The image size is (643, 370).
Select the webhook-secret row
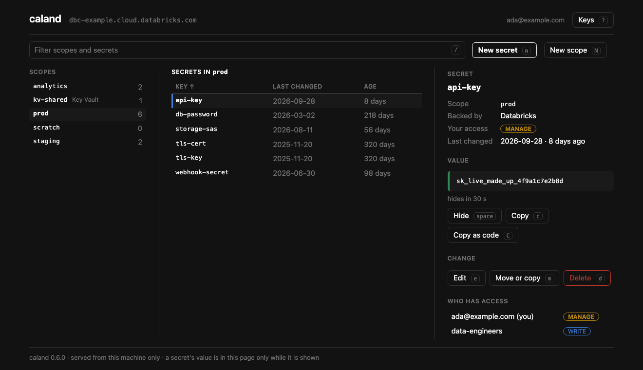[297, 173]
